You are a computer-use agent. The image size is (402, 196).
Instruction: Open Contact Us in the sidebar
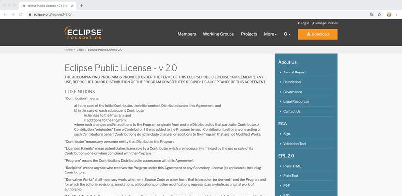(292, 111)
